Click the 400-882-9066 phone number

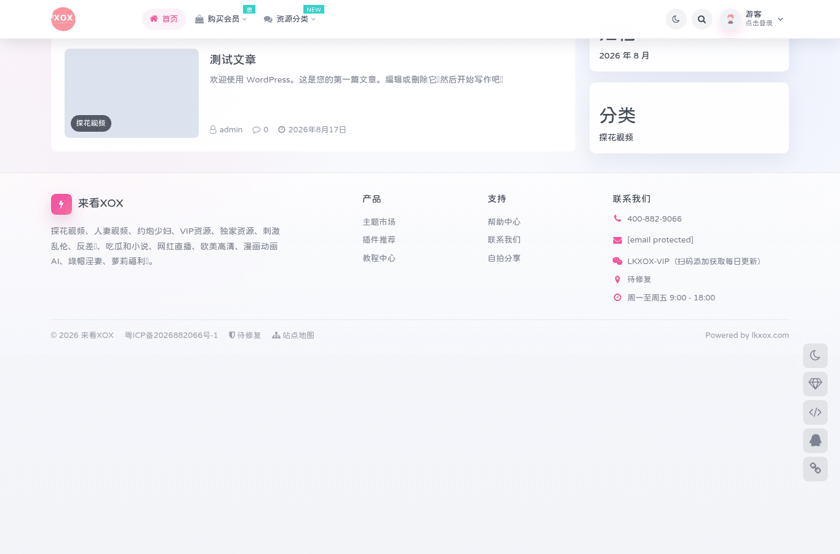tap(654, 219)
